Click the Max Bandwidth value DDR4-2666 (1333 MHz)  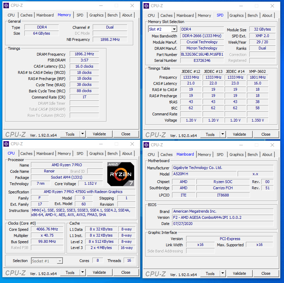click(202, 36)
